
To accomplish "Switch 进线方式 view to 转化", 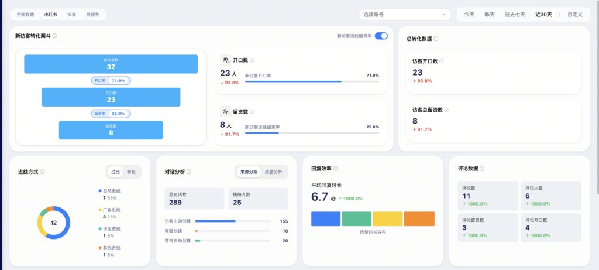I will pos(132,172).
